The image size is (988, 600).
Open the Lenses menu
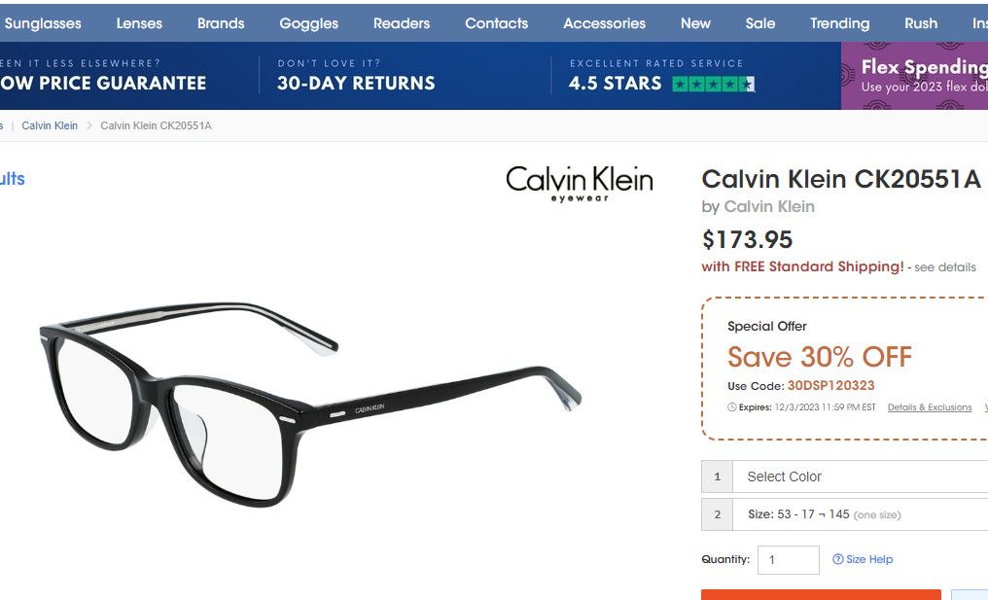coord(139,23)
